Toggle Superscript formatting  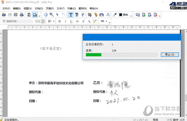(x=83, y=21)
